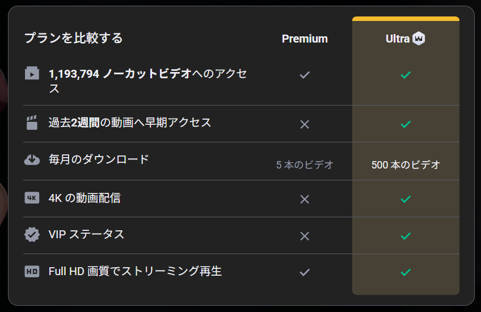Click the yellow bar atop Ultra column
This screenshot has height=312, width=481.
click(x=406, y=19)
